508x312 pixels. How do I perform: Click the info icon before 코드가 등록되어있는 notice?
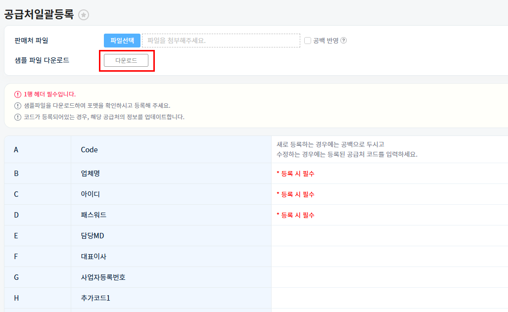18,117
